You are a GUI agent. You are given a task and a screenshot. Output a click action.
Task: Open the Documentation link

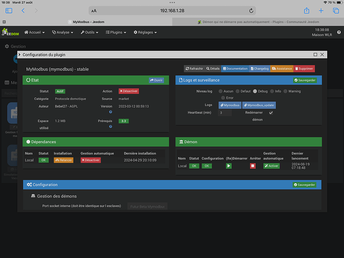pos(235,69)
